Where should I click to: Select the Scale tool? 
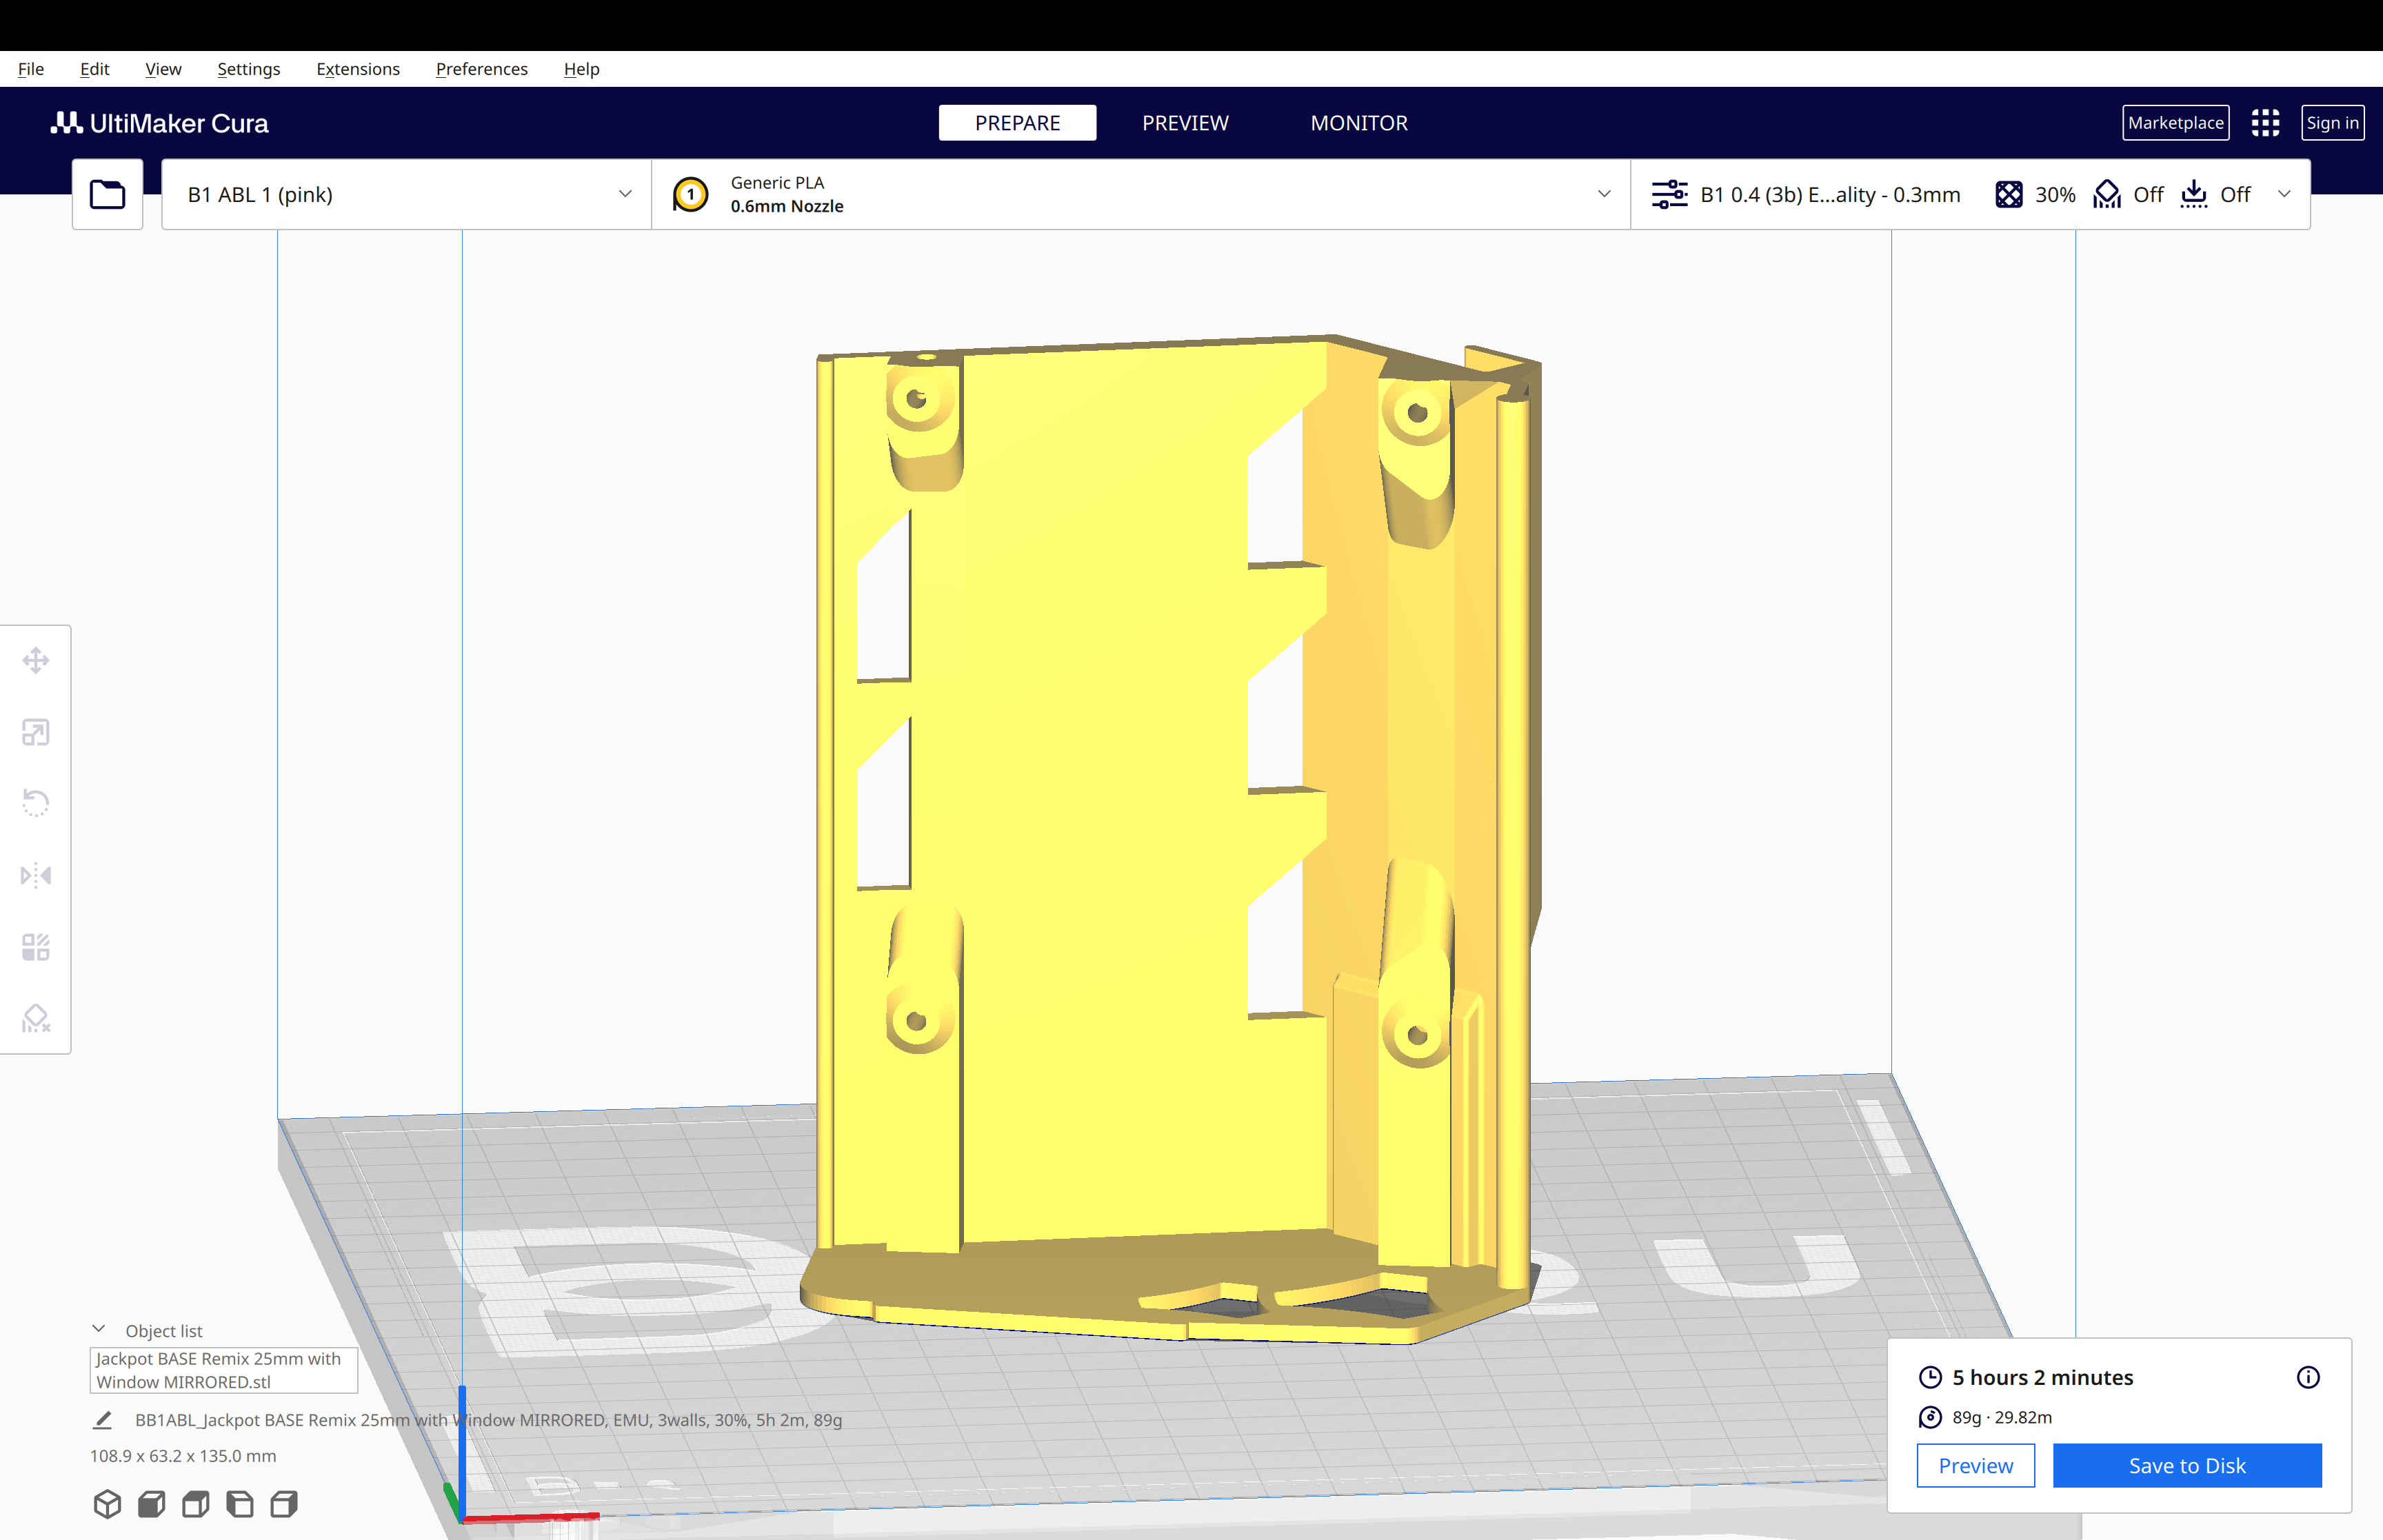click(x=36, y=731)
